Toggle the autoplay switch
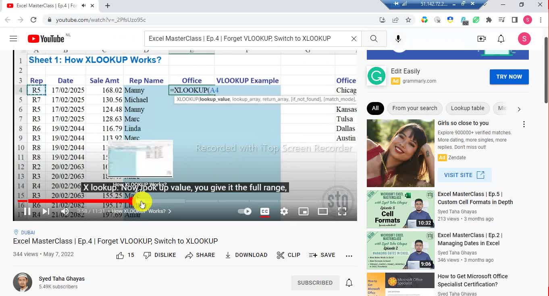 pyautogui.click(x=245, y=211)
